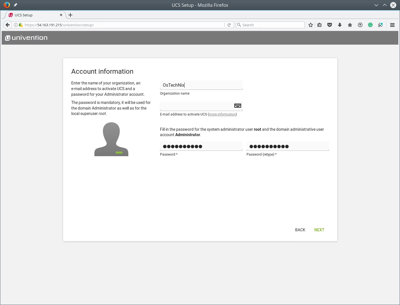Viewport: 400px width, 305px height.
Task: Click the URL address bar
Action: tap(124, 25)
